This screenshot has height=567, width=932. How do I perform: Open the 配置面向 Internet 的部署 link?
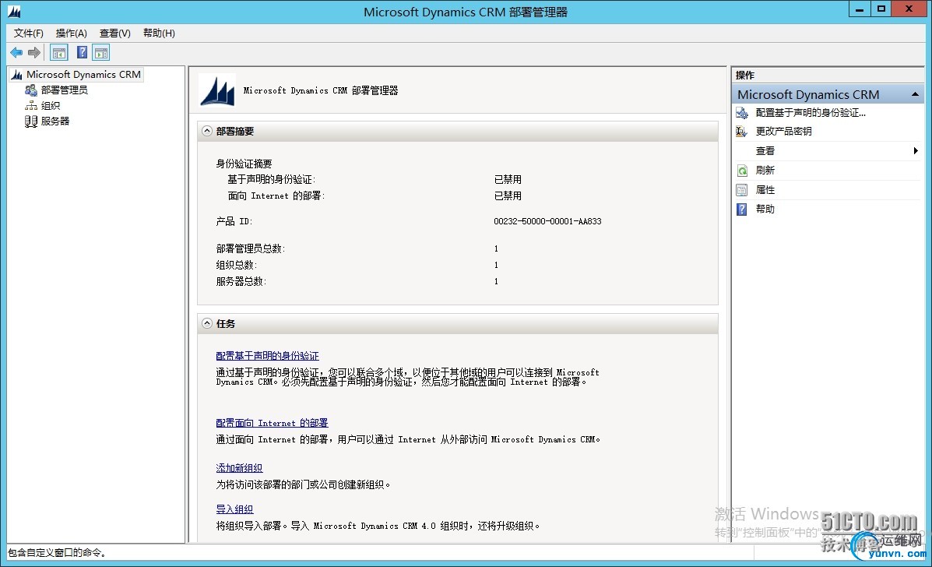272,423
